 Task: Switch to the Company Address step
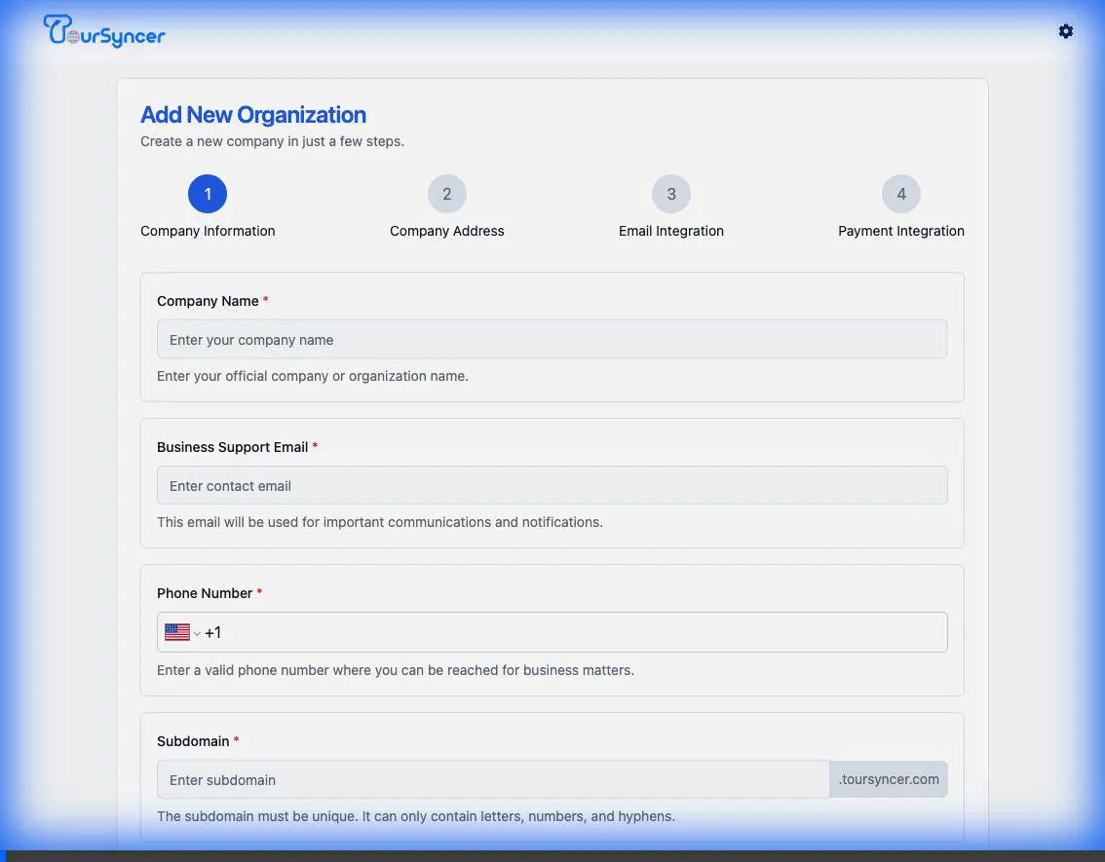[446, 231]
